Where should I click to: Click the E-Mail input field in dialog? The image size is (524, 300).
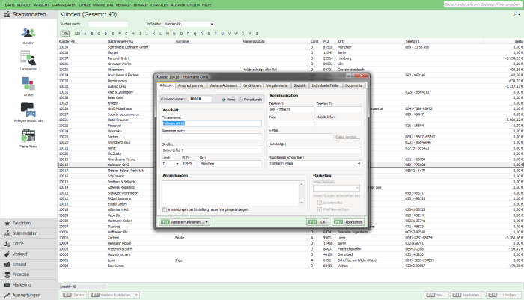coord(301,137)
